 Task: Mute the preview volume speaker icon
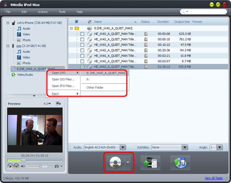coord(23,166)
